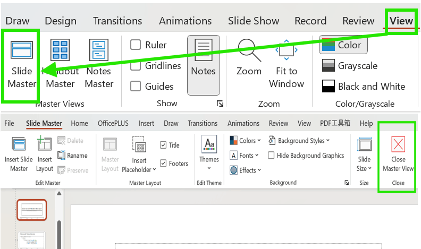Open the Home tab

click(x=80, y=123)
